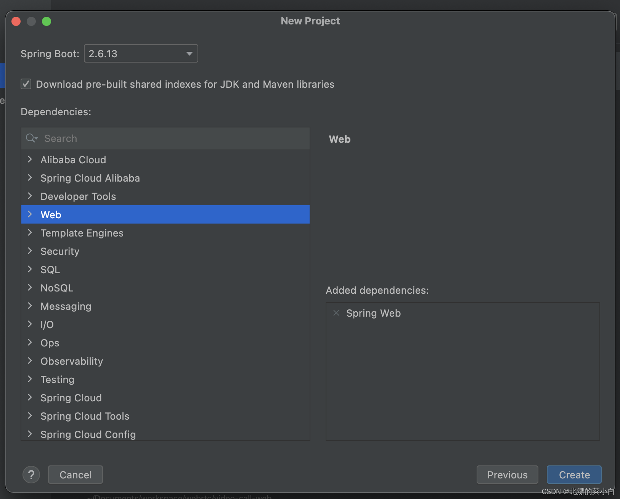The width and height of the screenshot is (620, 499).
Task: Expand the Security category chevron
Action: [30, 251]
